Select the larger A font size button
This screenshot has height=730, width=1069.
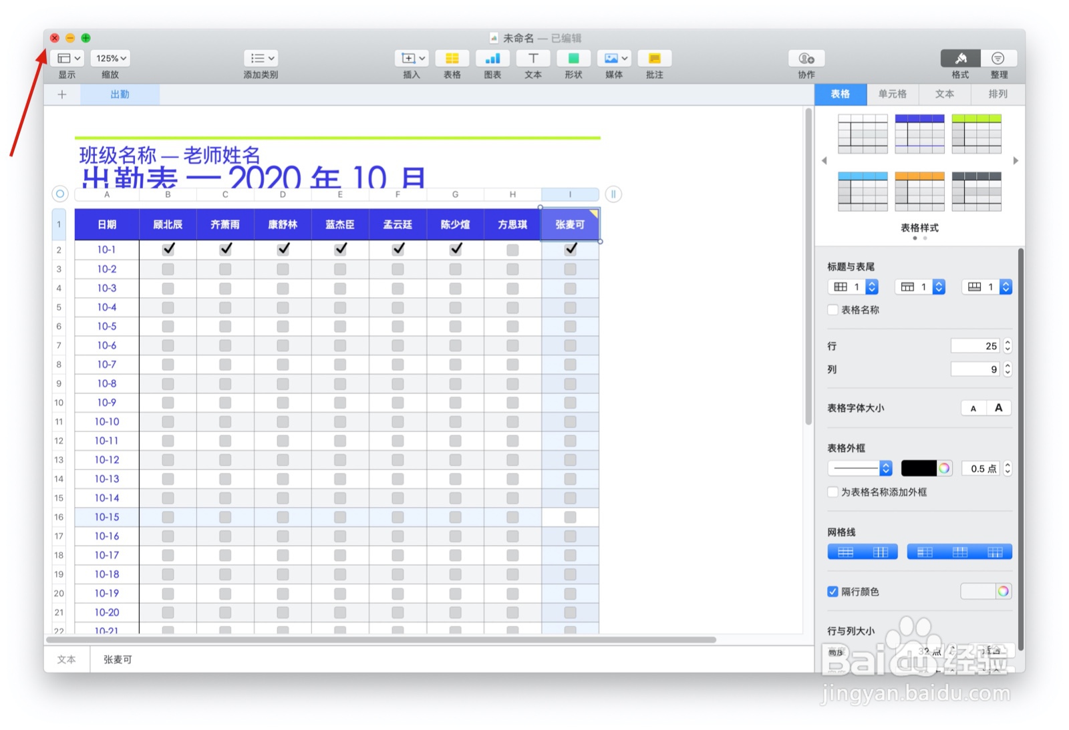pyautogui.click(x=998, y=407)
